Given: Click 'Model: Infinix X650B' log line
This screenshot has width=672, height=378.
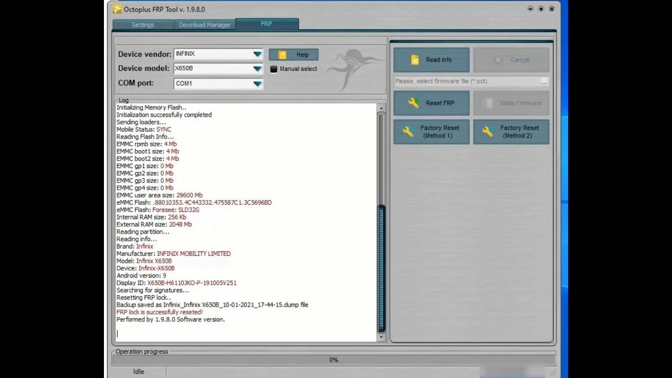Looking at the screenshot, I should click(144, 261).
